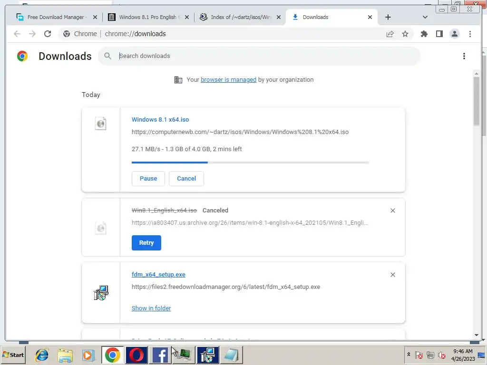Click the ISO file icon for Windows 8.1 x64.iso
The height and width of the screenshot is (365, 487).
click(x=101, y=124)
